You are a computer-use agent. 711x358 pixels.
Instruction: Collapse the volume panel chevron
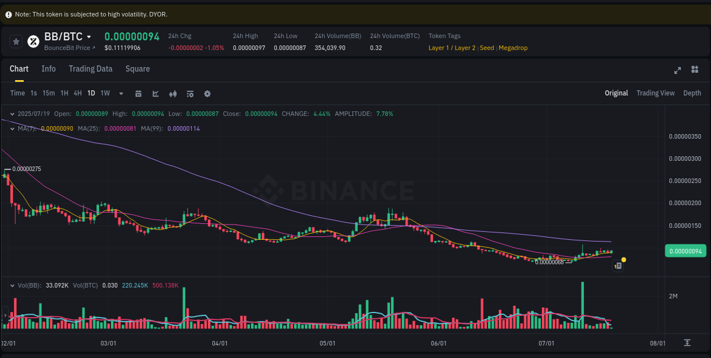[11, 285]
